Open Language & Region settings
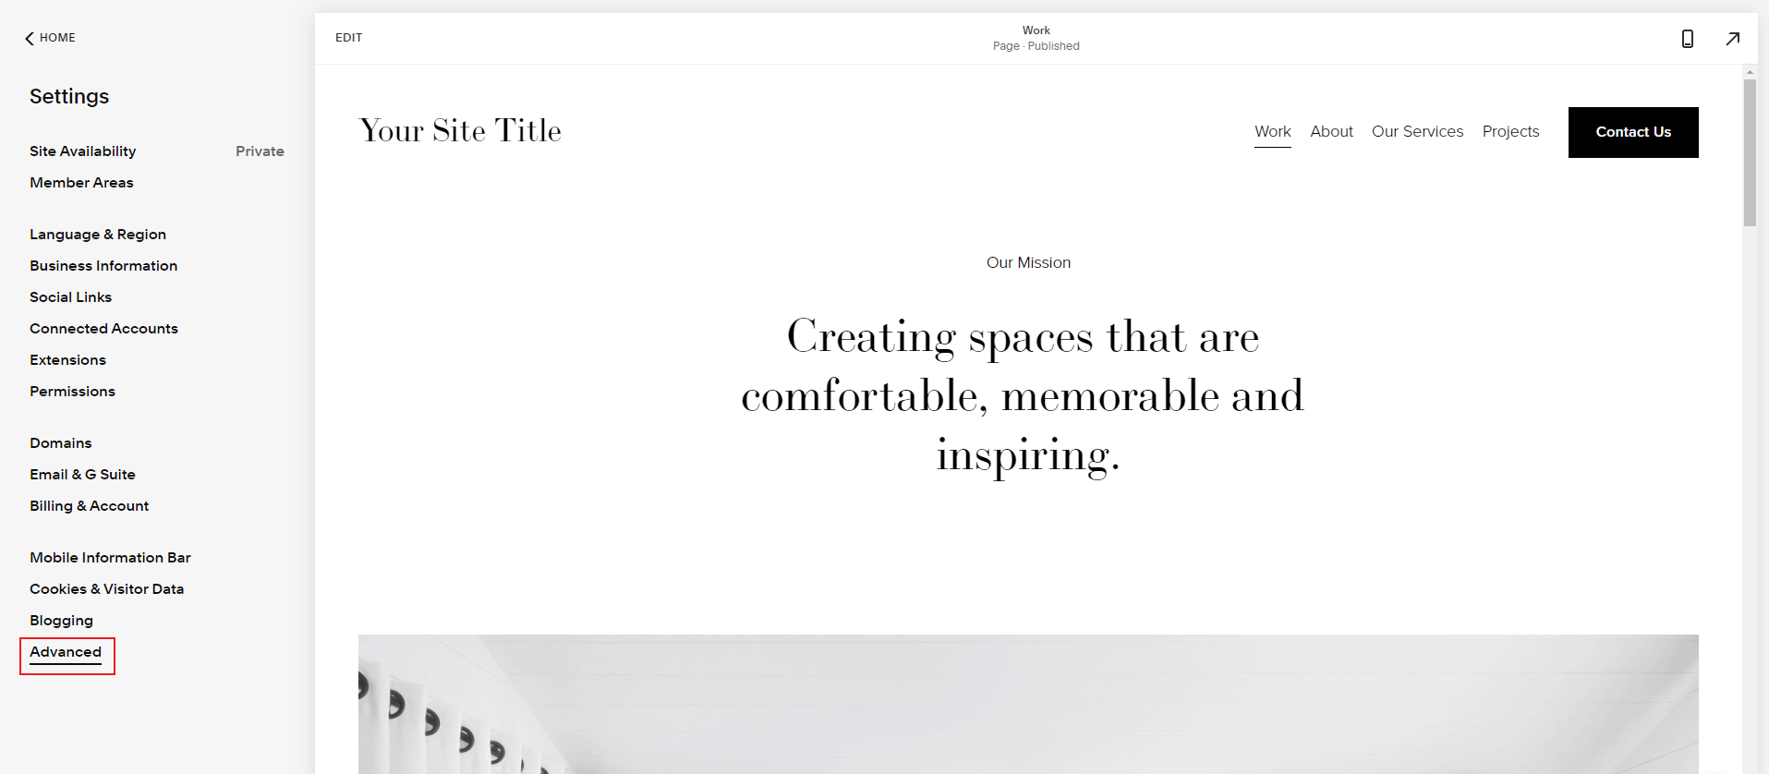1769x774 pixels. pos(98,235)
